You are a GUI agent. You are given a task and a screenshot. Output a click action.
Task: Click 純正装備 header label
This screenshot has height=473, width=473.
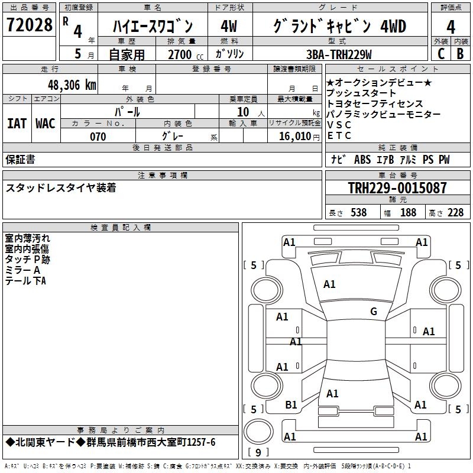(397, 147)
